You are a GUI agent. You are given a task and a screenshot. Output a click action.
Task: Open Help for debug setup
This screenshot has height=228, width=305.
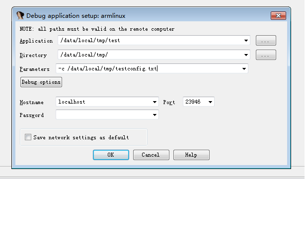[191, 155]
